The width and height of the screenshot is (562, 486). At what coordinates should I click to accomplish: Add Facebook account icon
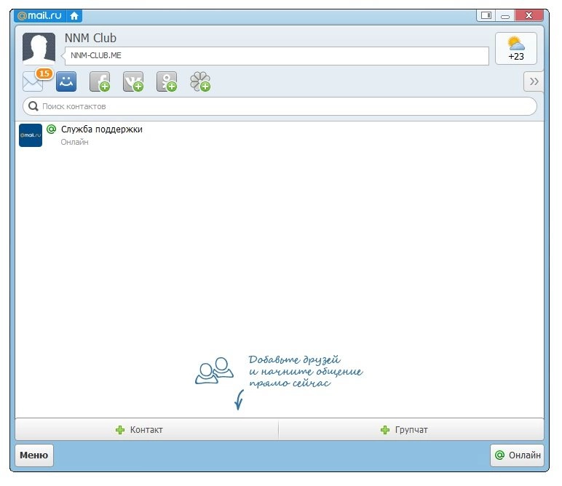100,81
